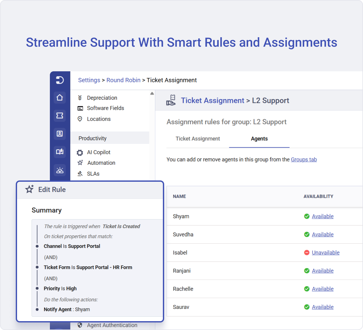Click the name Isabel in agents table
The width and height of the screenshot is (363, 330).
(x=180, y=253)
